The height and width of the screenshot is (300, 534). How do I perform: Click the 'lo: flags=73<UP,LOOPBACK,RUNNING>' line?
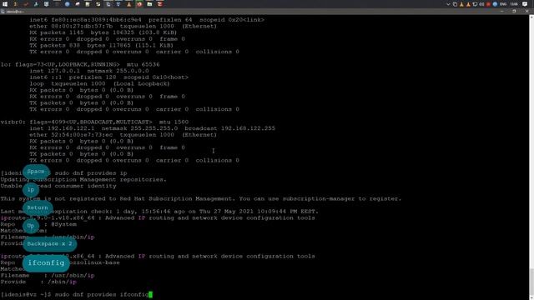coord(80,64)
